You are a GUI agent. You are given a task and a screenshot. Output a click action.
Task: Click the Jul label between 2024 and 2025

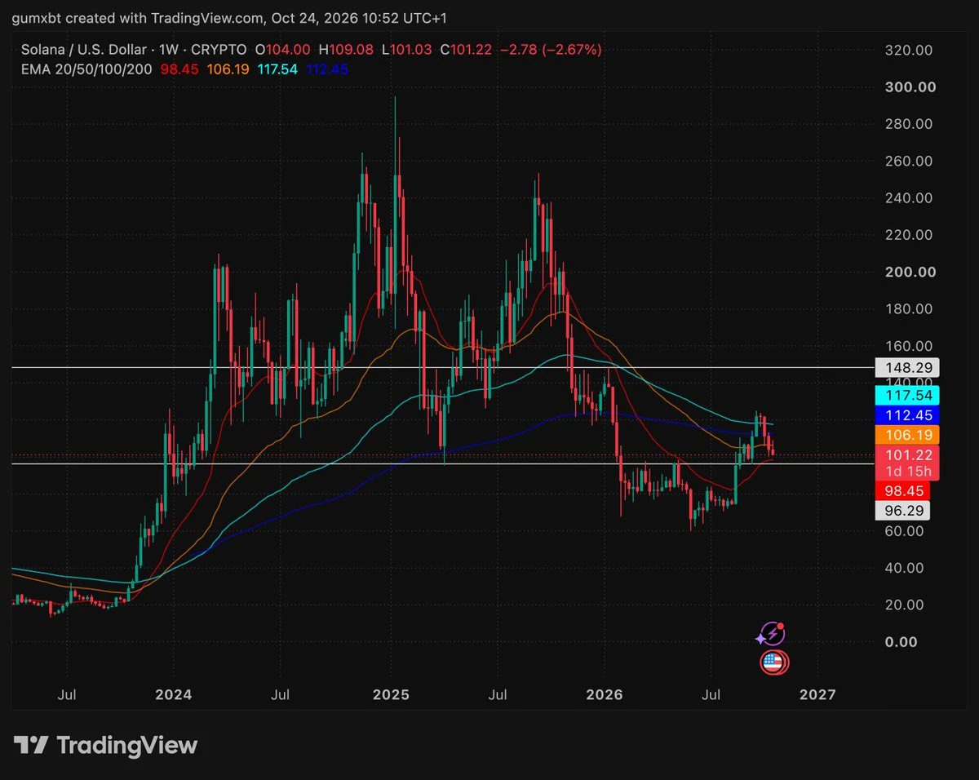(281, 694)
